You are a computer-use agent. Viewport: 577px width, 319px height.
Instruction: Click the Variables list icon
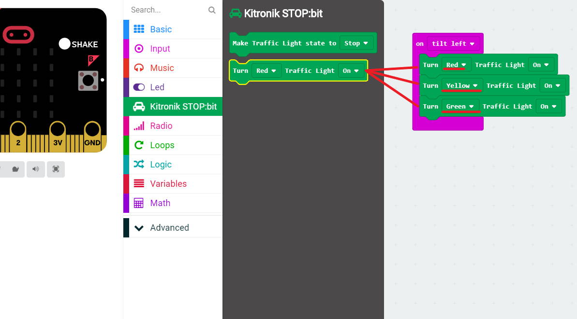(x=139, y=183)
